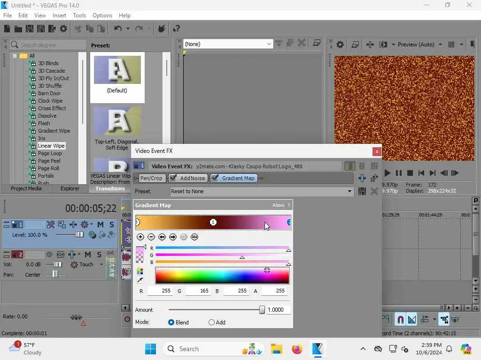
Task: Click add gradient control point plus icon
Action: 140,237
